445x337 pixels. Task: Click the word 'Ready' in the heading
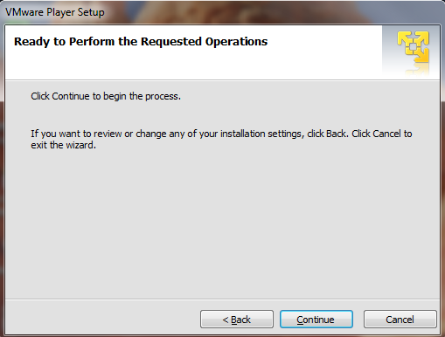(31, 42)
